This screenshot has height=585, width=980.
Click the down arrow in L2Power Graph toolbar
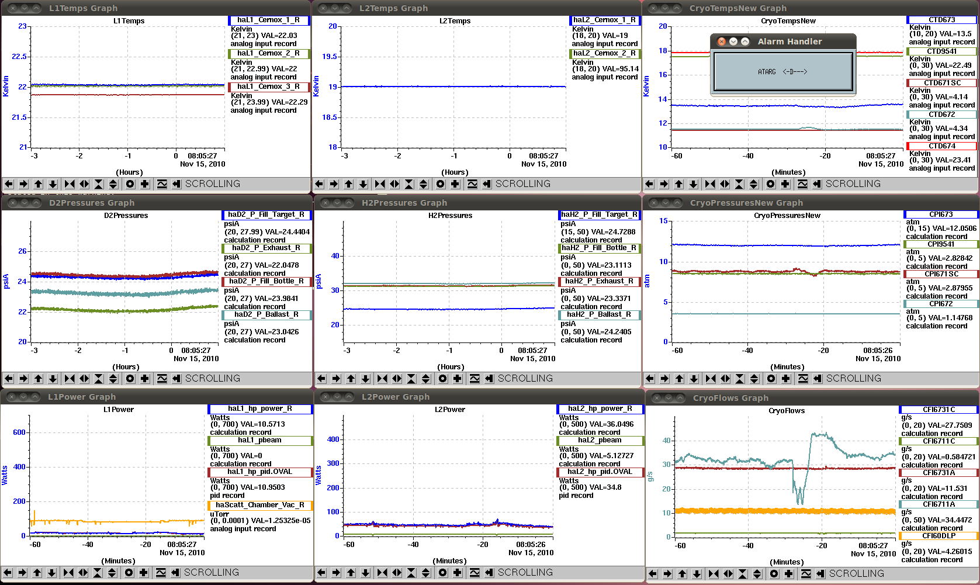tap(365, 573)
